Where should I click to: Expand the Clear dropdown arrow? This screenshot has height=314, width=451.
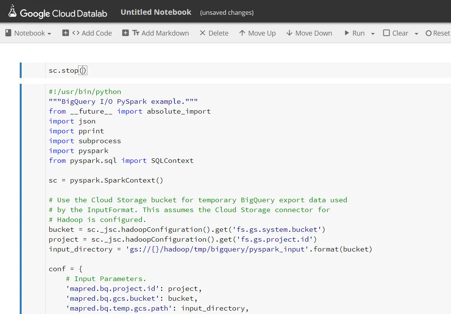coord(416,34)
